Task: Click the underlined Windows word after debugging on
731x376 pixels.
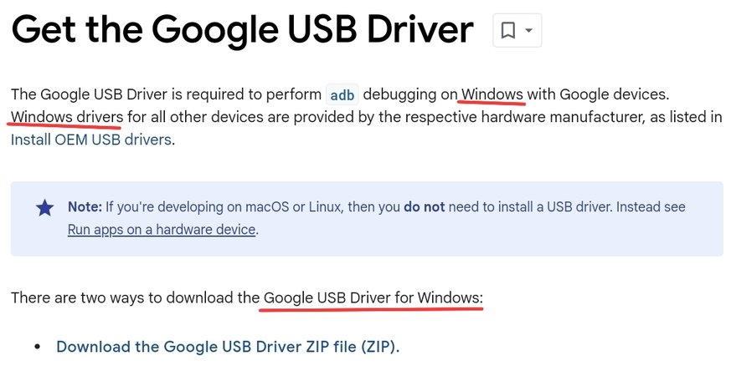Action: 492,94
